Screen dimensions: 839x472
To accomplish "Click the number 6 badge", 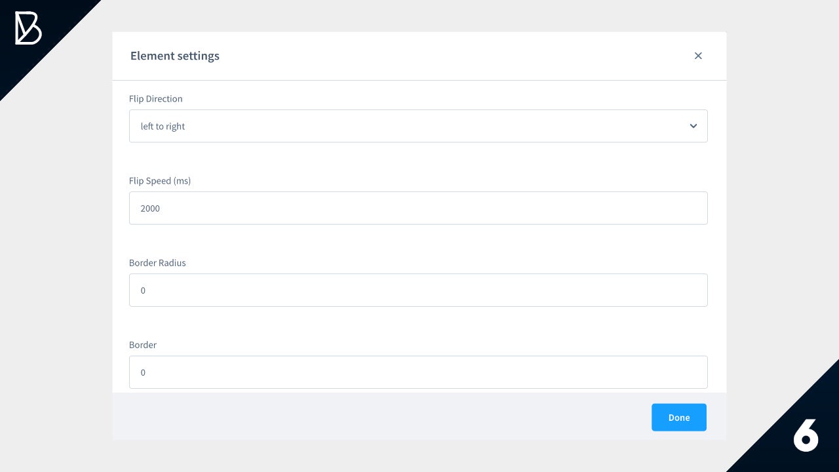I will (x=806, y=435).
